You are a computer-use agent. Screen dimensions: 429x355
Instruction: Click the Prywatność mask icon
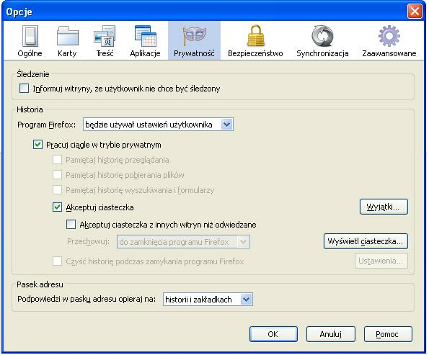[194, 36]
